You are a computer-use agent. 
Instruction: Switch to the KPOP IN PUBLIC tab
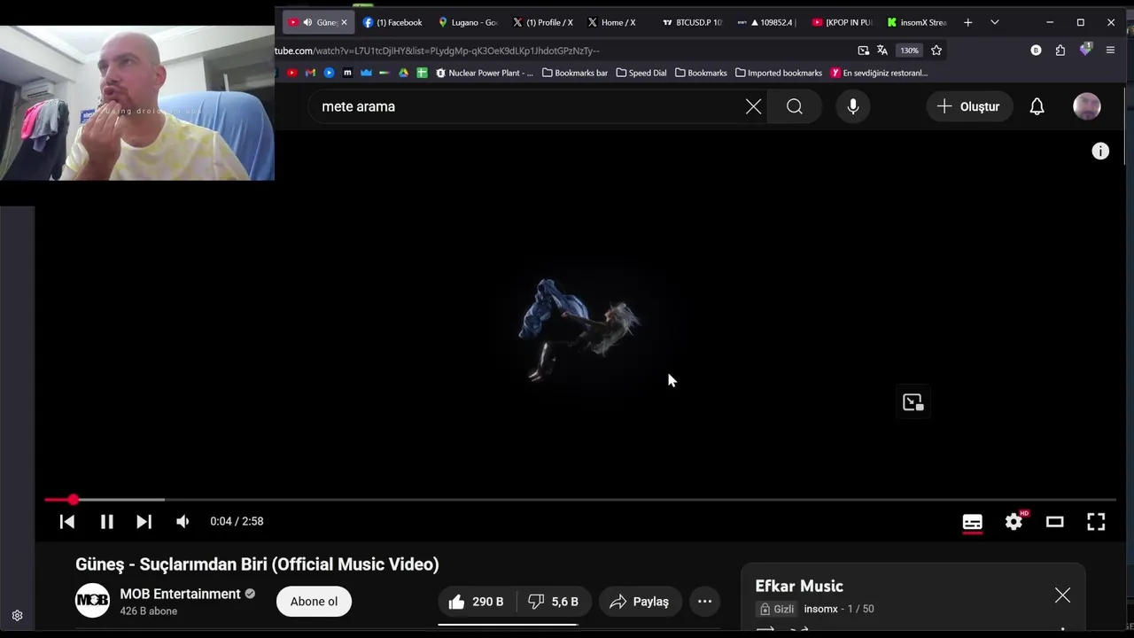pos(843,22)
